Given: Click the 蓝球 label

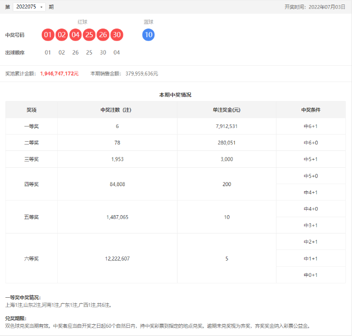Looking at the screenshot, I should (148, 22).
